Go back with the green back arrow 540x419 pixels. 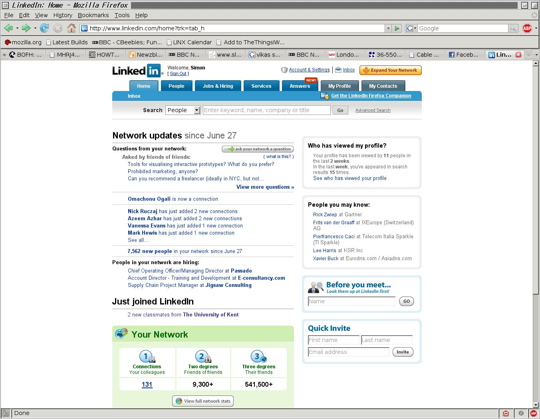tap(8, 28)
